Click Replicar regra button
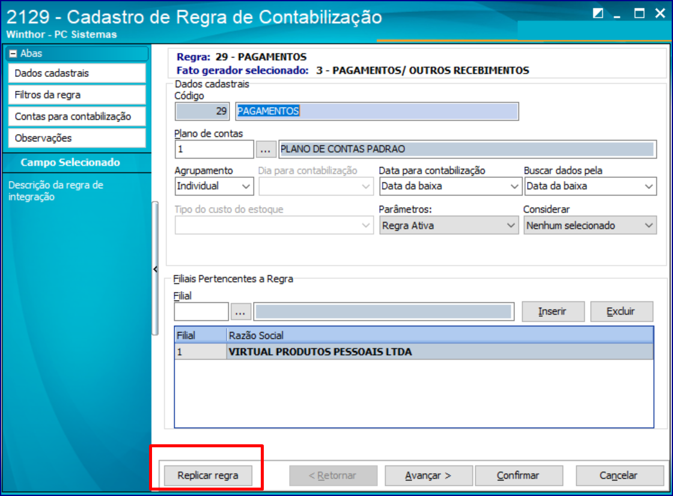673x496 pixels. 208,476
